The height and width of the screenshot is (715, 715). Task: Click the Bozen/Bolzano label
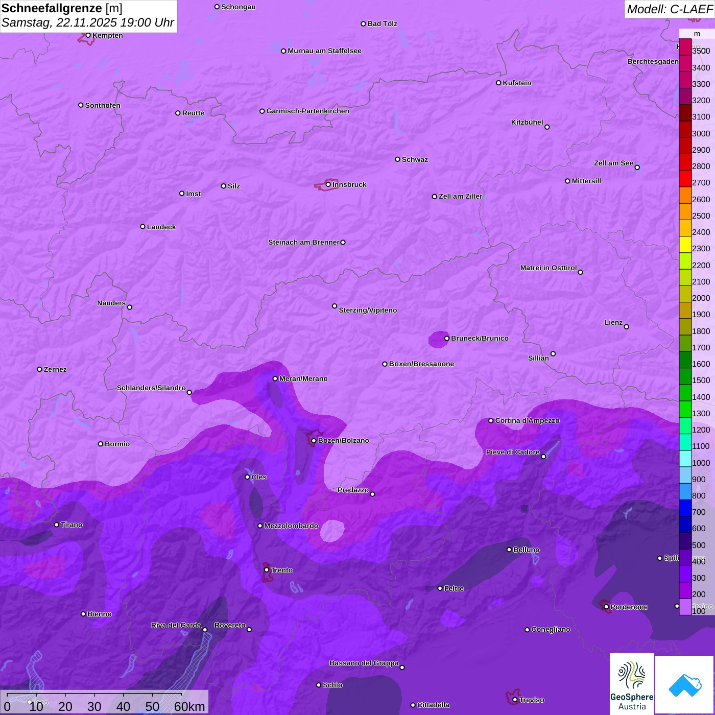click(343, 440)
